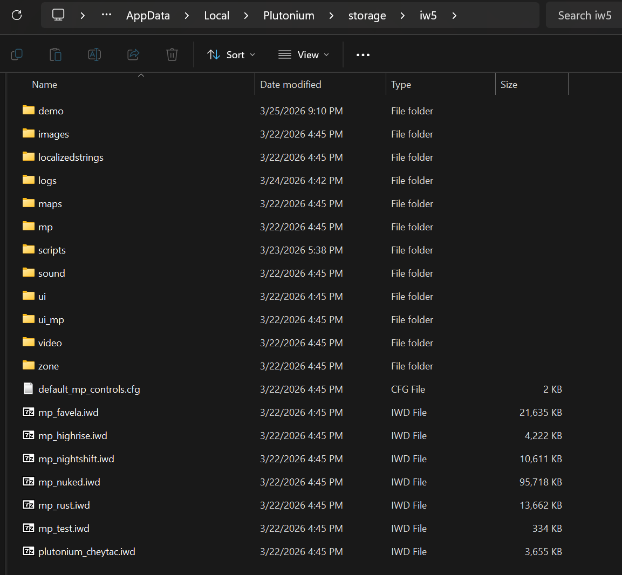Screen dimensions: 622x575
Task: Open the Sort dropdown menu
Action: point(231,54)
